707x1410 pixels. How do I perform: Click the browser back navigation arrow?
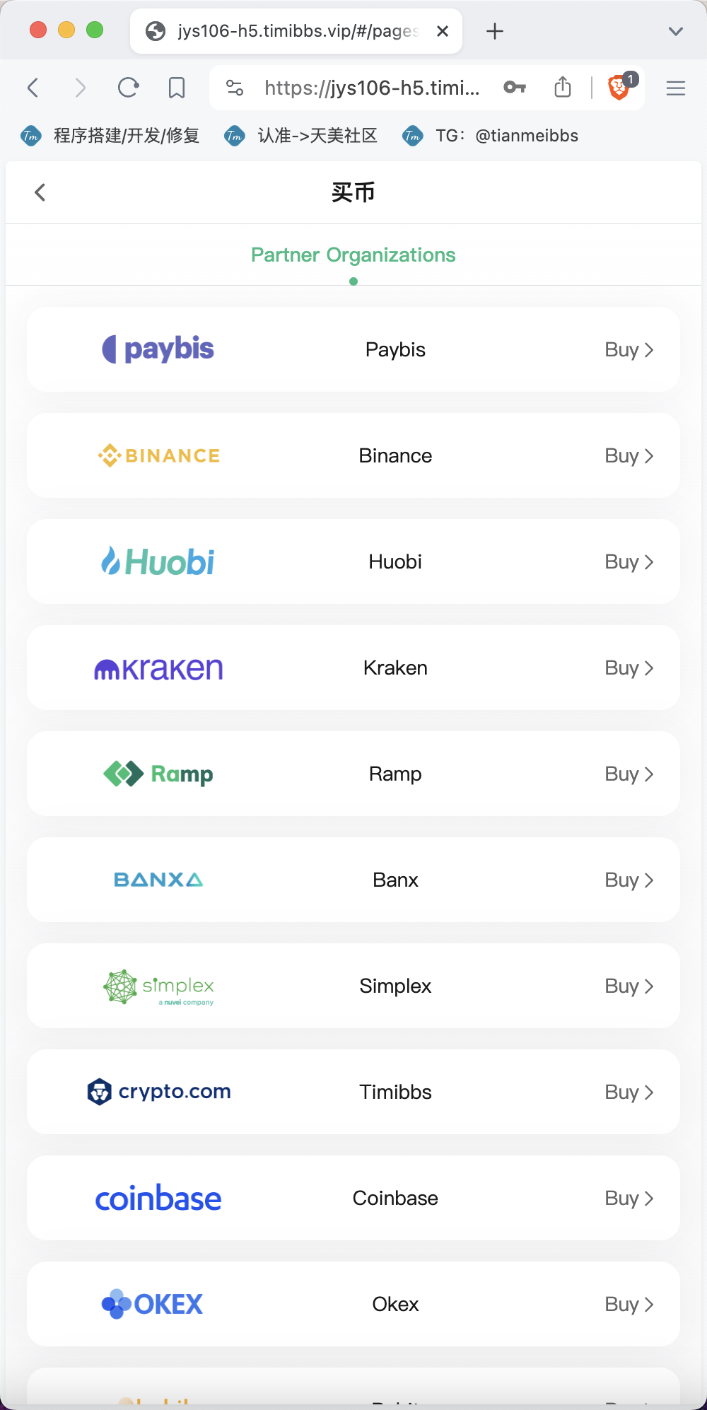pos(33,88)
